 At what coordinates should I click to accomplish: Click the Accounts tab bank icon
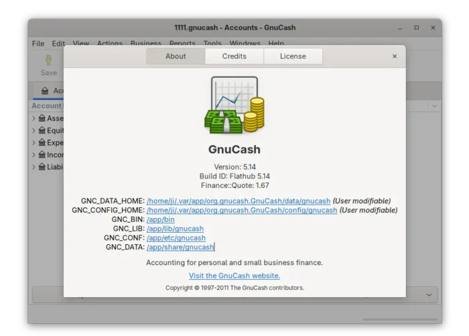pos(45,91)
